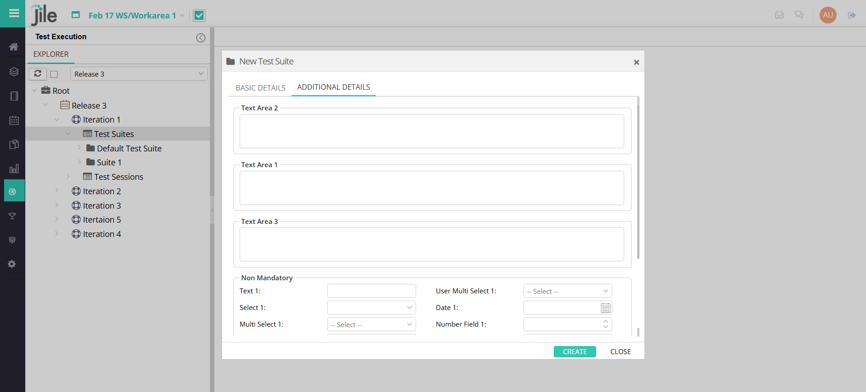Open settings gear icon in sidebar
866x392 pixels.
tap(12, 264)
